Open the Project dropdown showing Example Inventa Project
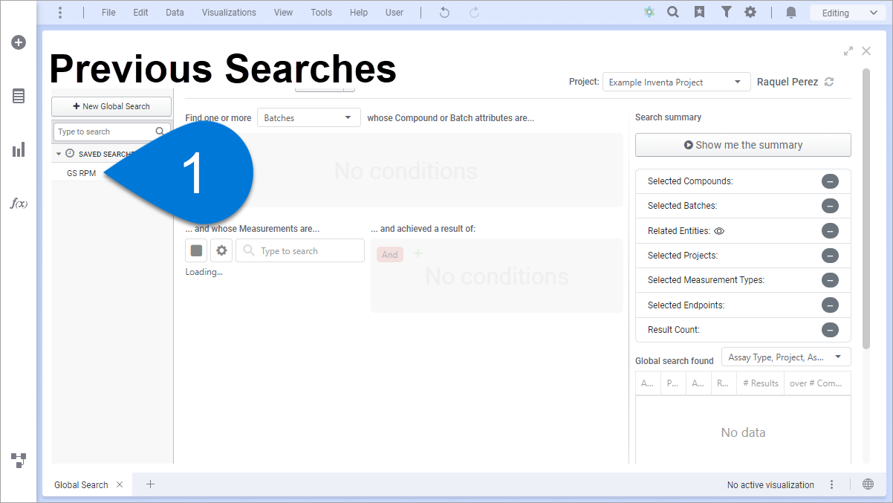Viewport: 893px width, 503px height. click(x=676, y=82)
